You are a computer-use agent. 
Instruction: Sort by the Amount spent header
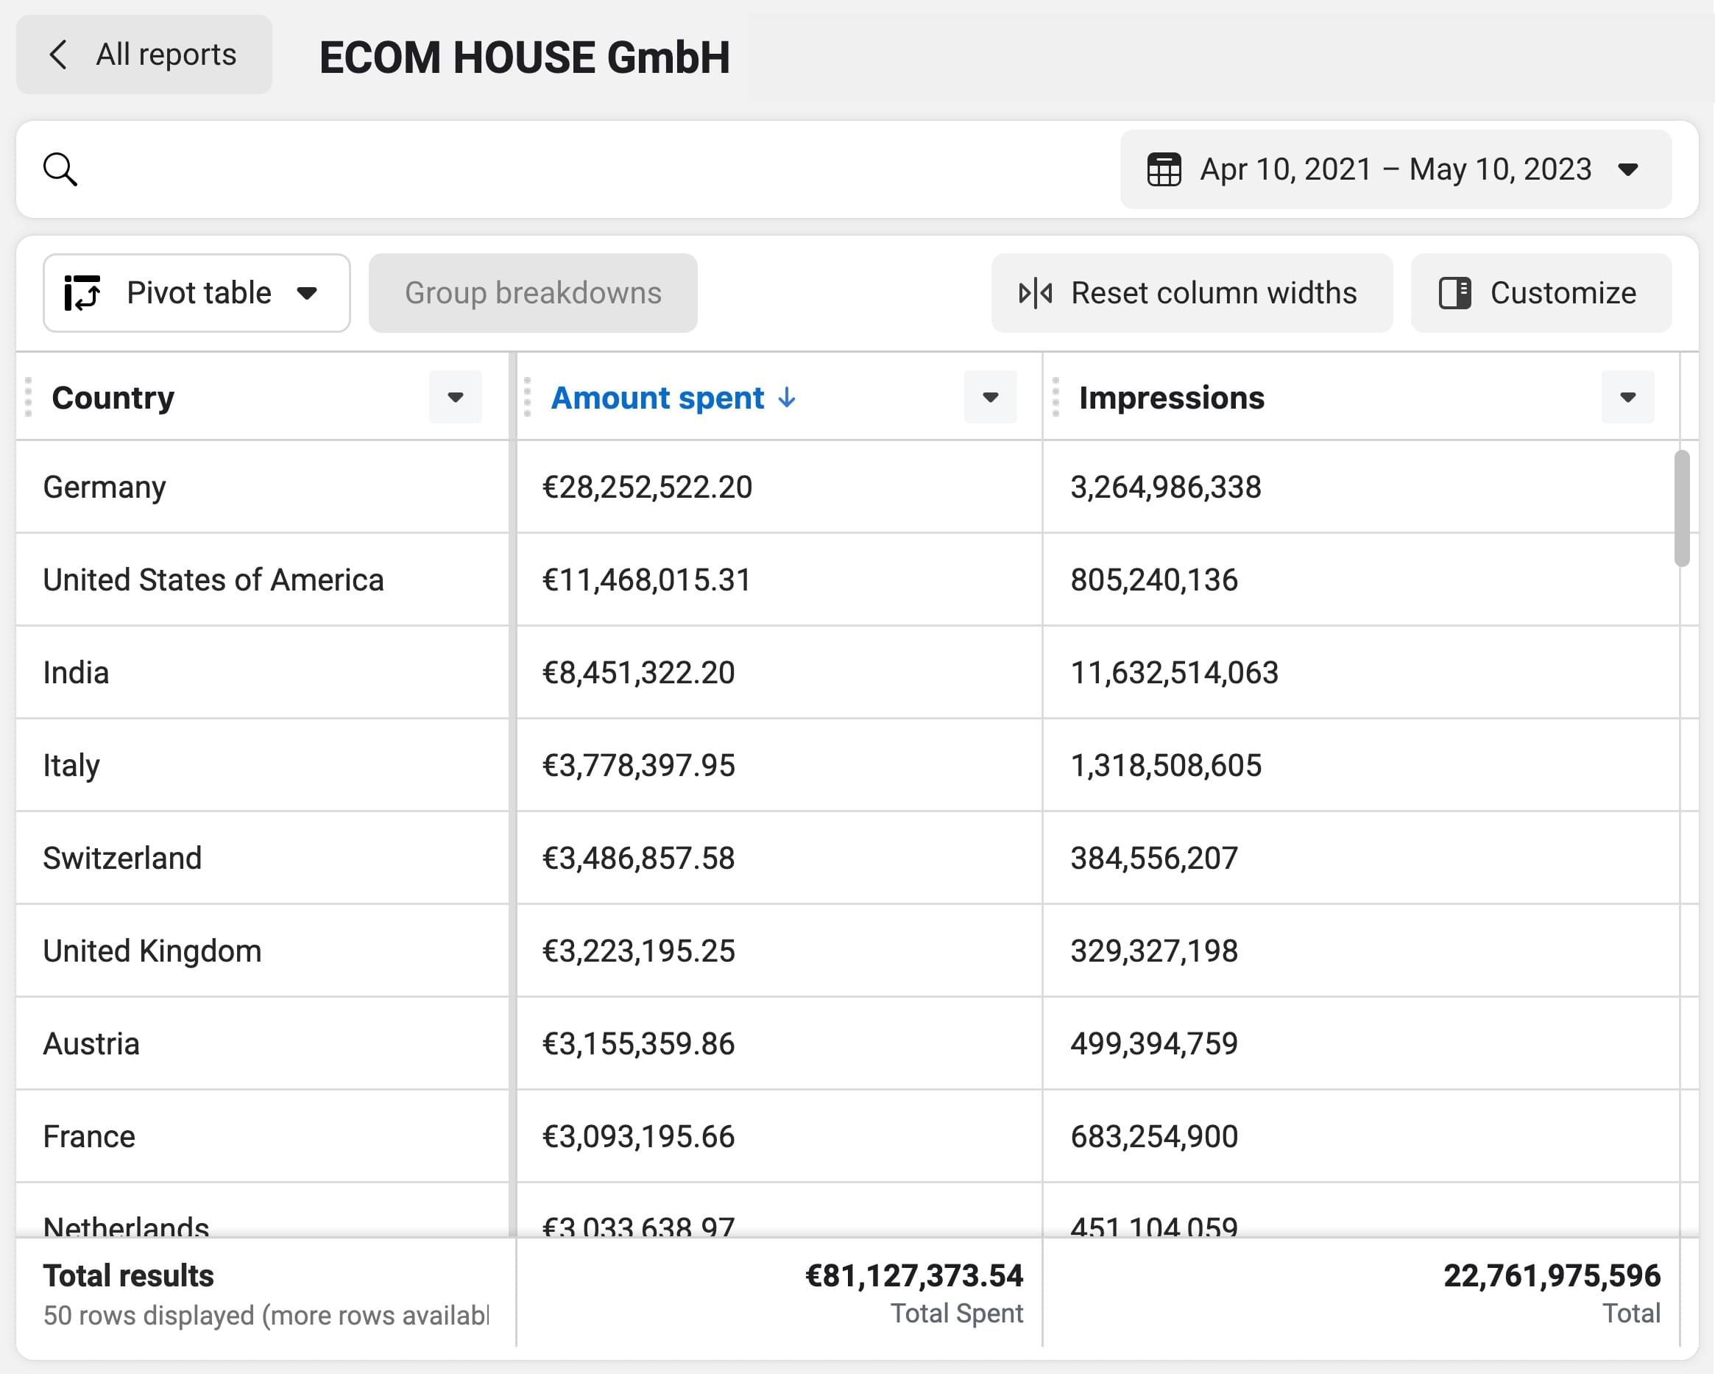pyautogui.click(x=658, y=397)
